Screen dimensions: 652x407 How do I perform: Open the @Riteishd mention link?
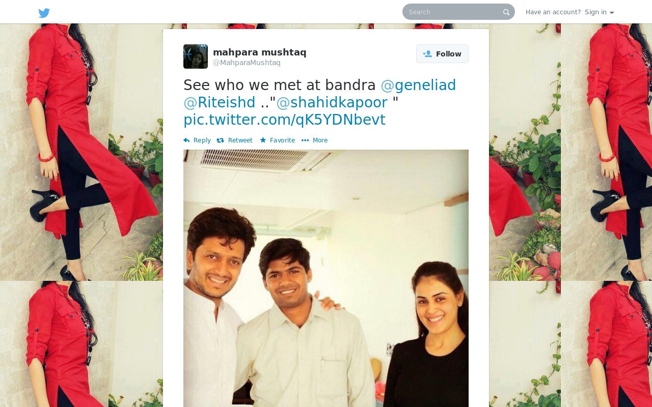tap(220, 102)
